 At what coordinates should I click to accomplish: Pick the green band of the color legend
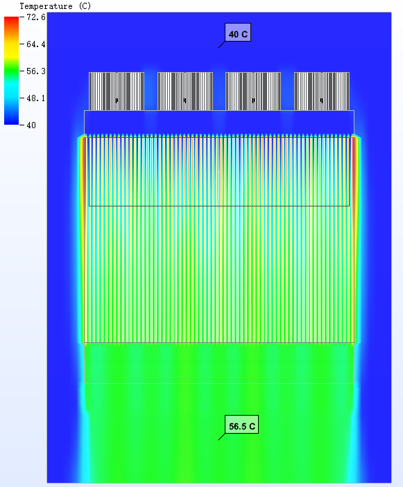(12, 70)
